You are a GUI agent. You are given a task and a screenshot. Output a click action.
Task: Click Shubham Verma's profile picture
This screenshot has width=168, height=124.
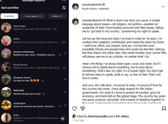(6, 79)
